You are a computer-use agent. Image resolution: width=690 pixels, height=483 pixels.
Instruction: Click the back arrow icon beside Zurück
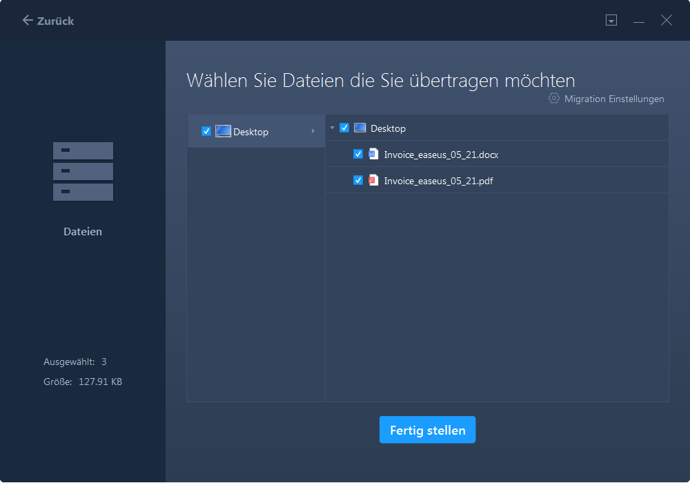click(x=28, y=20)
